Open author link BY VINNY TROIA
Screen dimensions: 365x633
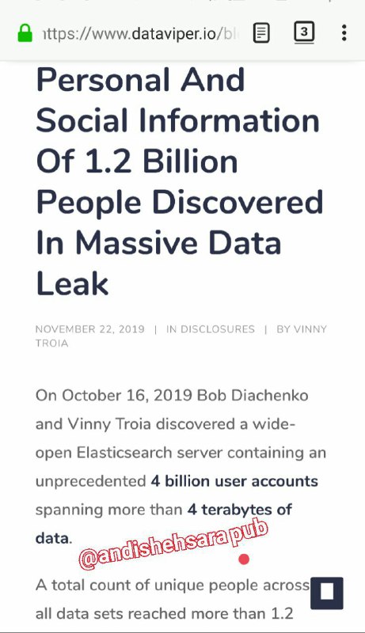coord(181,336)
